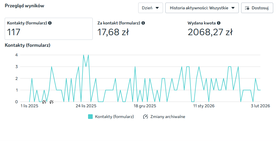Screen dimensions: 277x141
Task: Click the teal Kontakty legend color swatch
Action: [x=90, y=117]
